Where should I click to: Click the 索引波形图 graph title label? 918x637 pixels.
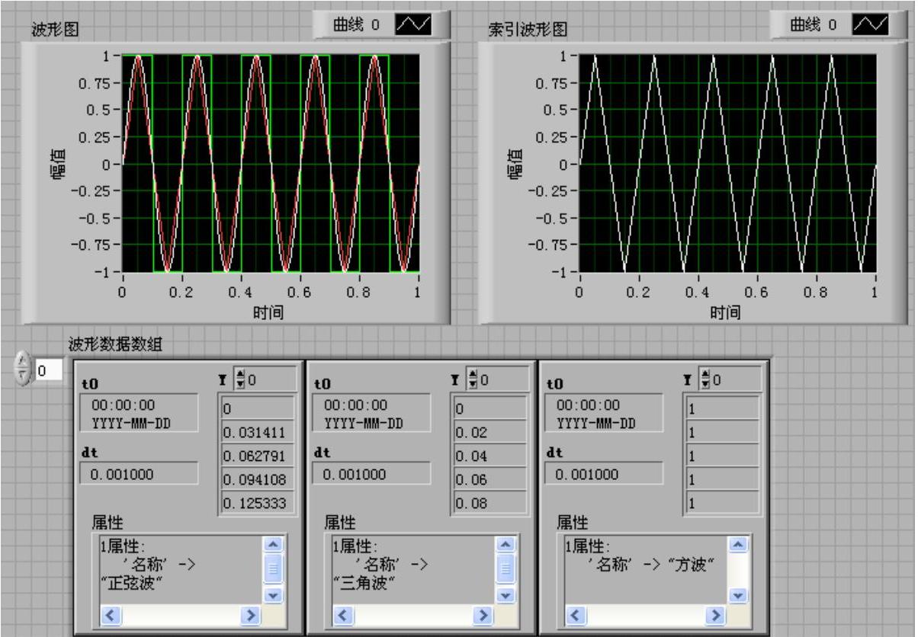pos(528,30)
